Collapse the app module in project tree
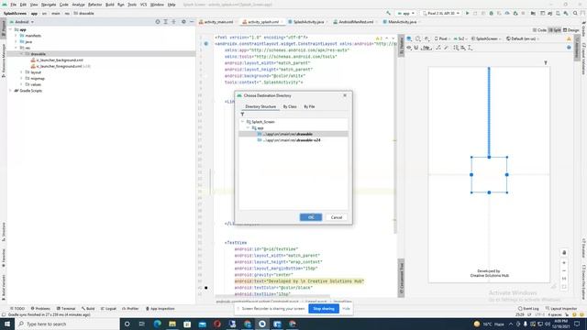Image resolution: width=587 pixels, height=330 pixels. [x=10, y=29]
